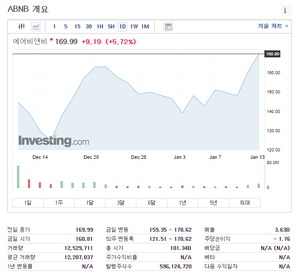Select the 1D interval
The width and height of the screenshot is (296, 274).
[x=122, y=27]
